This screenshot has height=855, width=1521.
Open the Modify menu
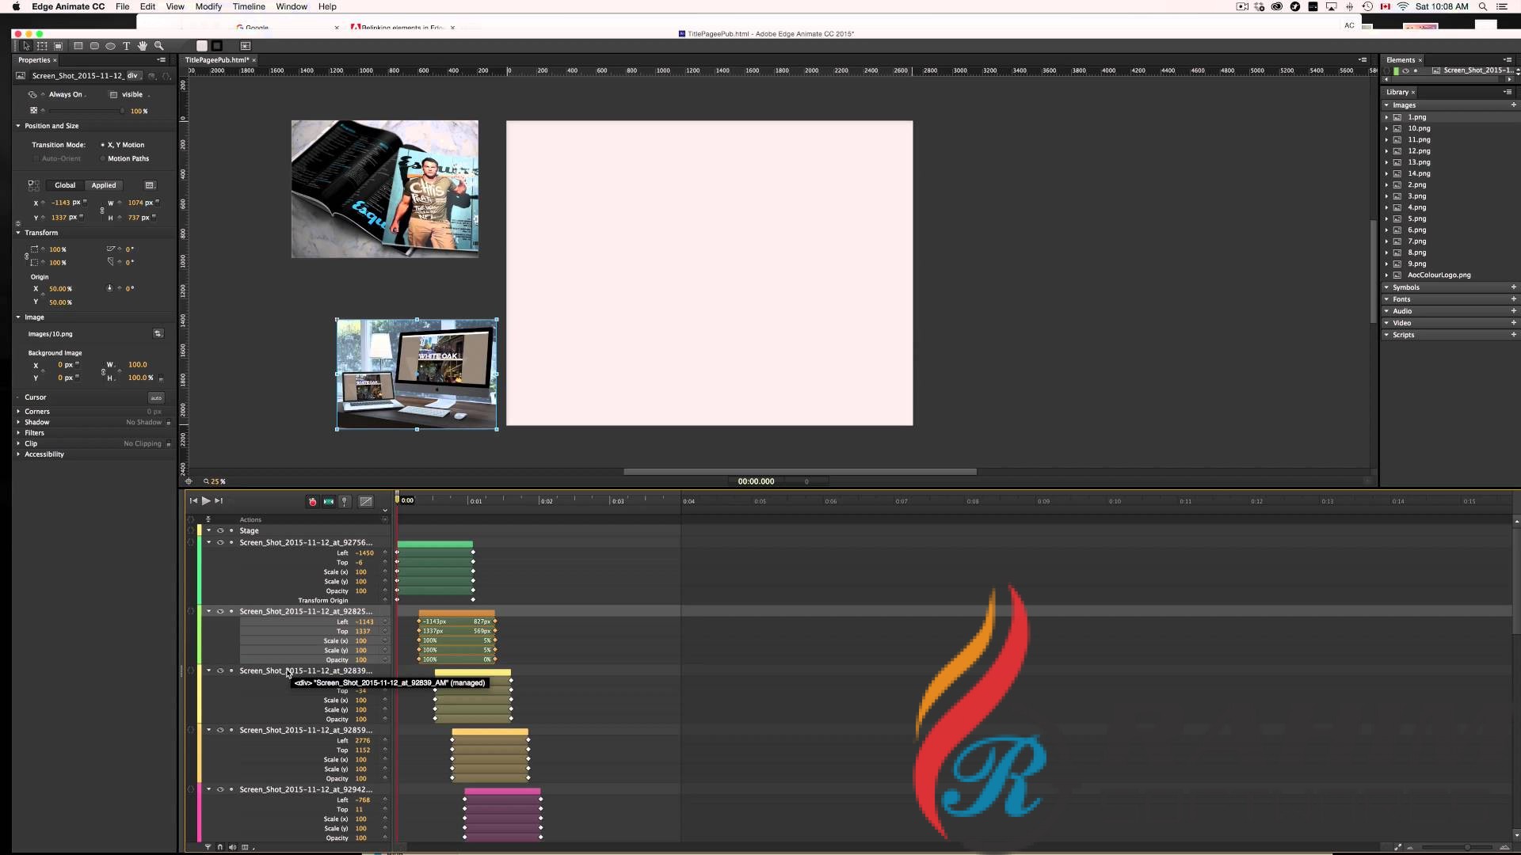click(x=208, y=6)
